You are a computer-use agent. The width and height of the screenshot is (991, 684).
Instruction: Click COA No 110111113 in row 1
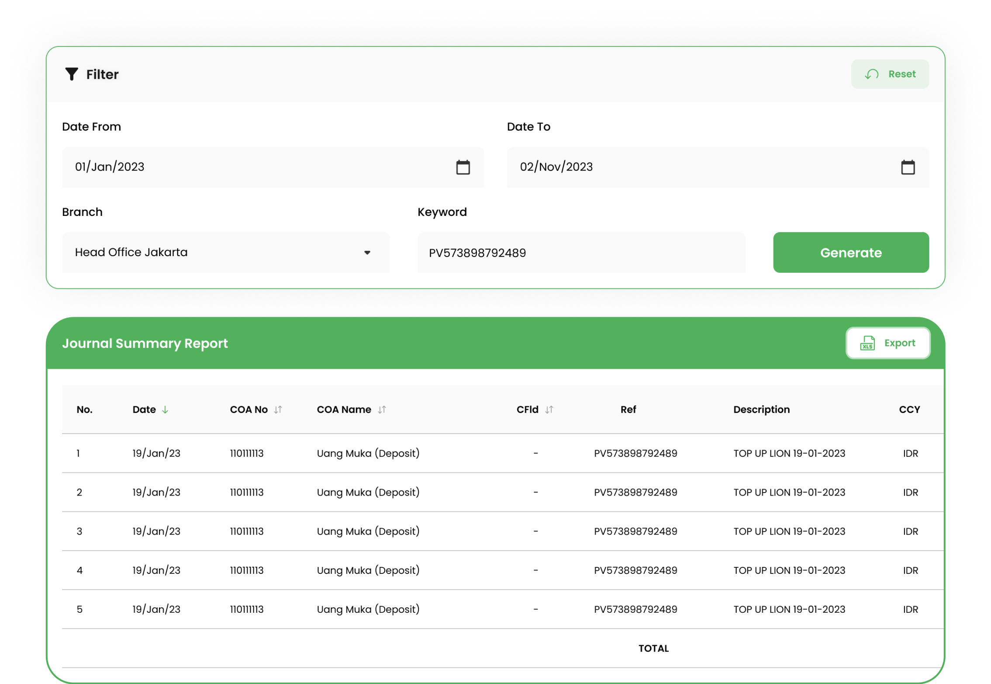pyautogui.click(x=247, y=453)
